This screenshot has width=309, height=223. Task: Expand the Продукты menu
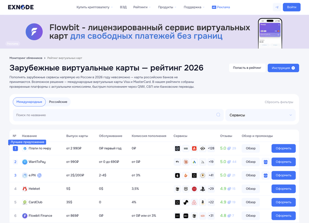[x=167, y=8]
